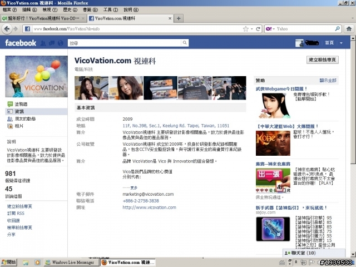The height and width of the screenshot is (267, 356).
Task: Click phone number +886-2-2758-3838
Action: pos(141,201)
